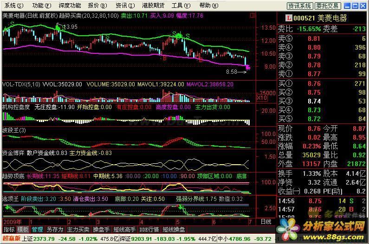Viewport: 369px width, 244px height.
Task: Click 卖⑤ price 8.81
Action: point(314,39)
